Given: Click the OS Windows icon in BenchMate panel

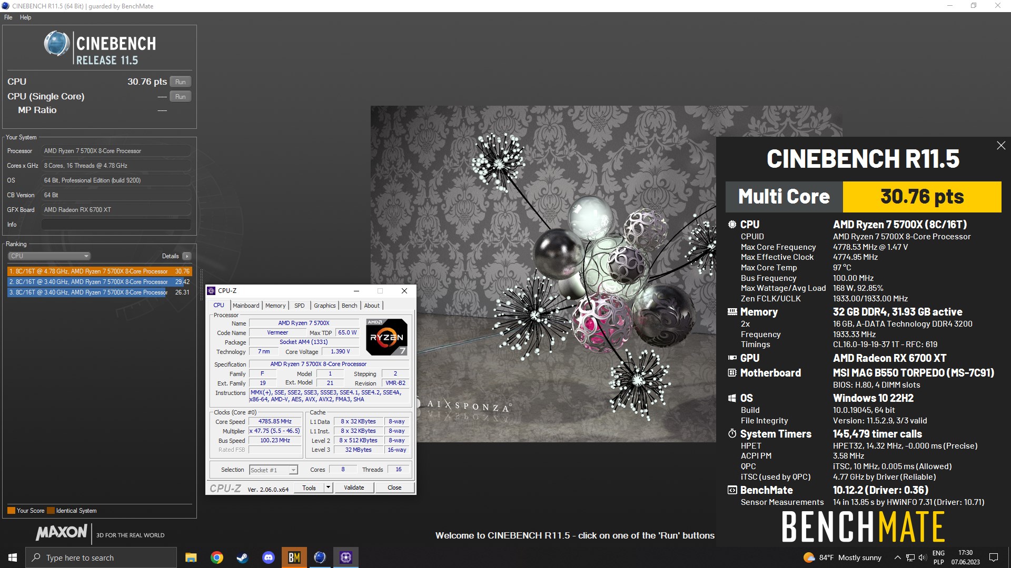Looking at the screenshot, I should [x=732, y=398].
